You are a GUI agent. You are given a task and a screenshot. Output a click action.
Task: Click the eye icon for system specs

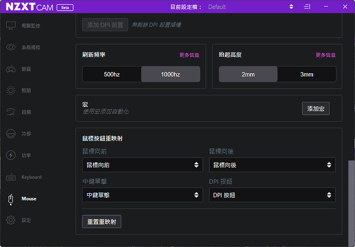pyautogui.click(x=11, y=47)
